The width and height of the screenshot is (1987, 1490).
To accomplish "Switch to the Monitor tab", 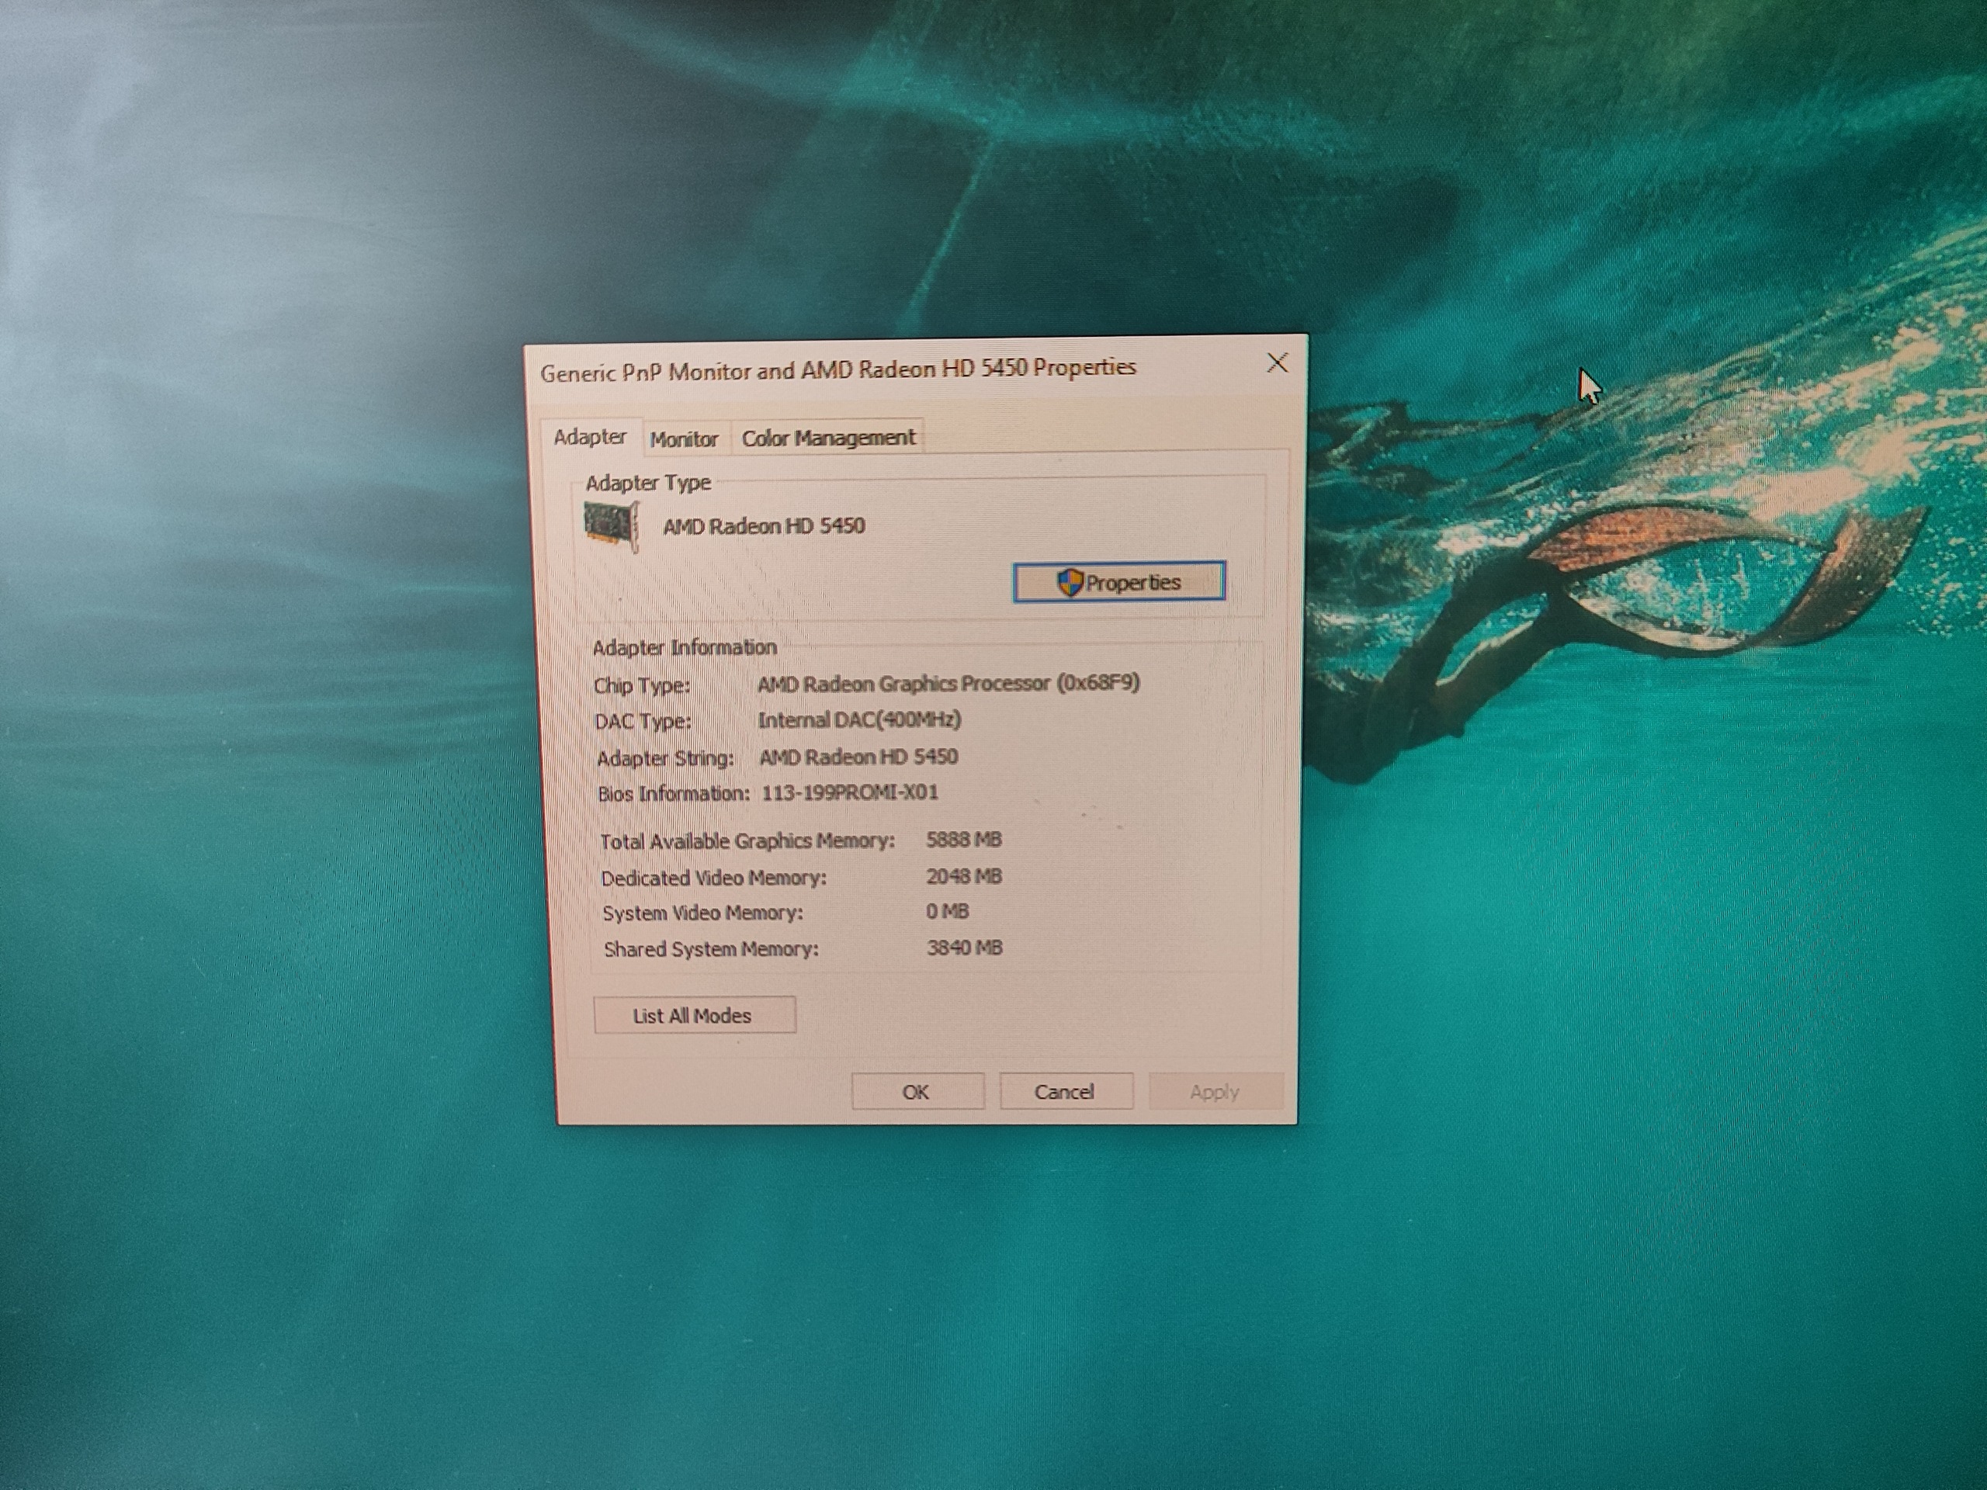I will pos(685,439).
